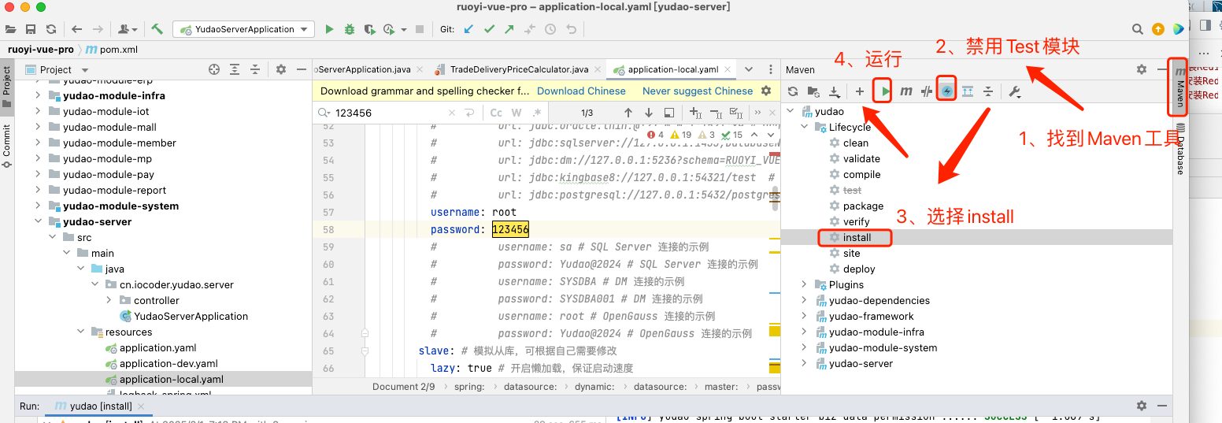1222x423 pixels.
Task: Collapse all nodes in Project panel
Action: [256, 69]
